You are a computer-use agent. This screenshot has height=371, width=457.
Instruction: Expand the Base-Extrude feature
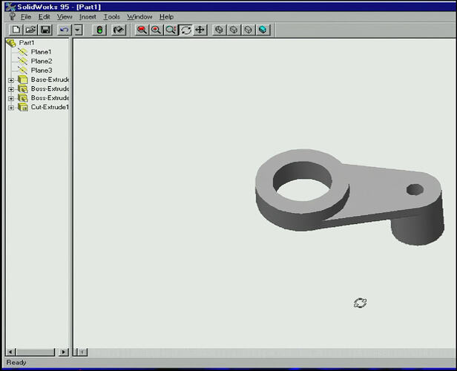click(11, 80)
